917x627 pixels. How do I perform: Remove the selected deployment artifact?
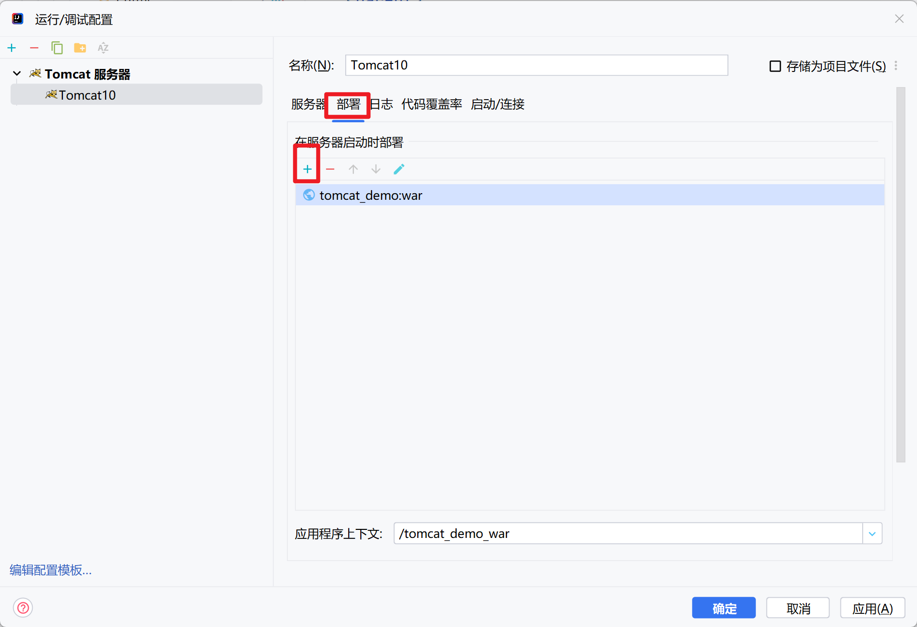coord(330,169)
